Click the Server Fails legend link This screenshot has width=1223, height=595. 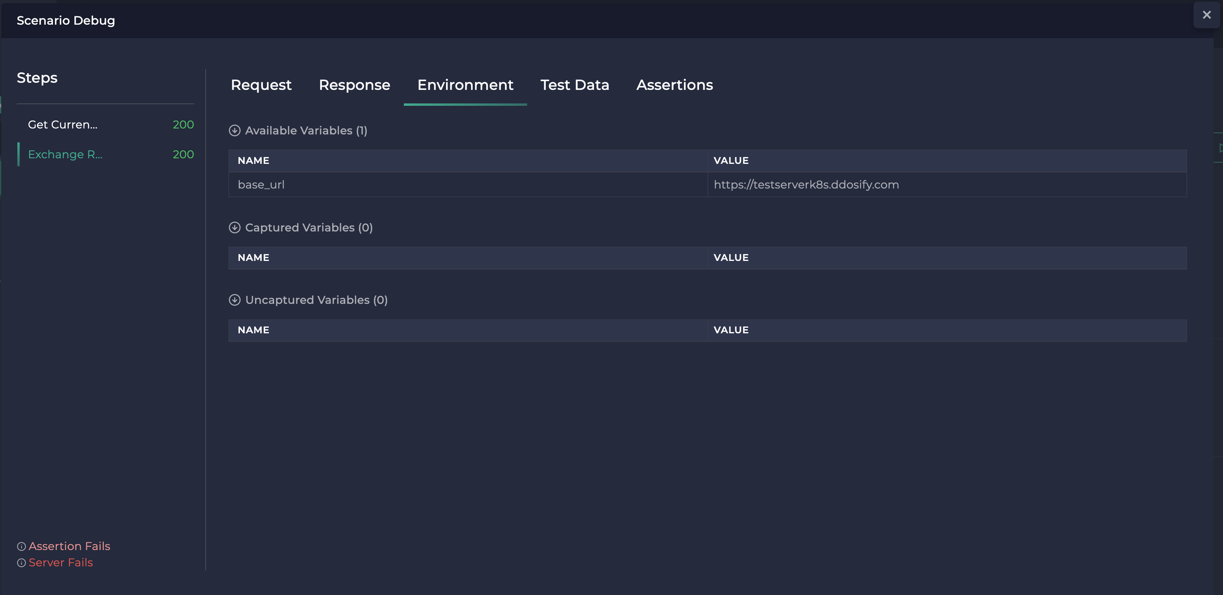[x=61, y=563]
